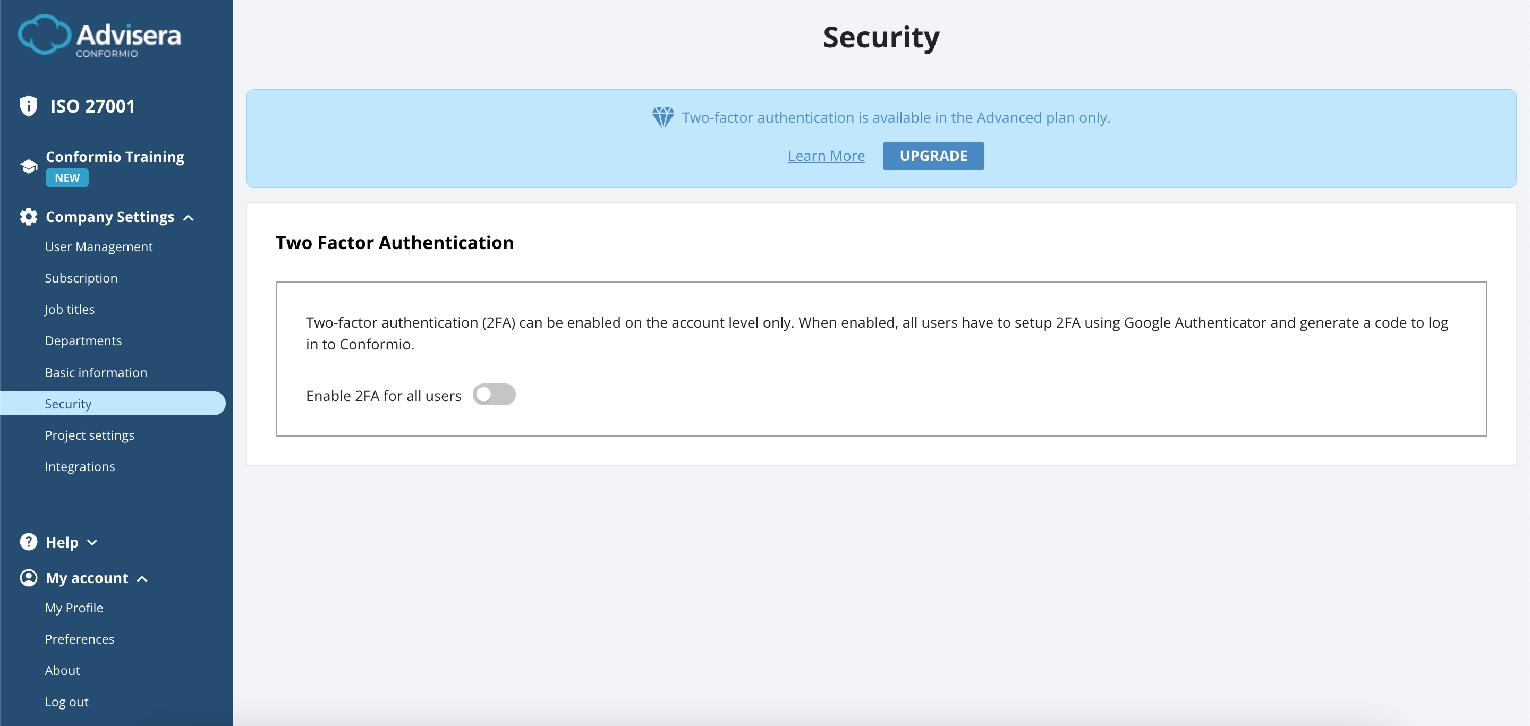Click the Company Settings gear icon
This screenshot has width=1530, height=726.
click(27, 216)
